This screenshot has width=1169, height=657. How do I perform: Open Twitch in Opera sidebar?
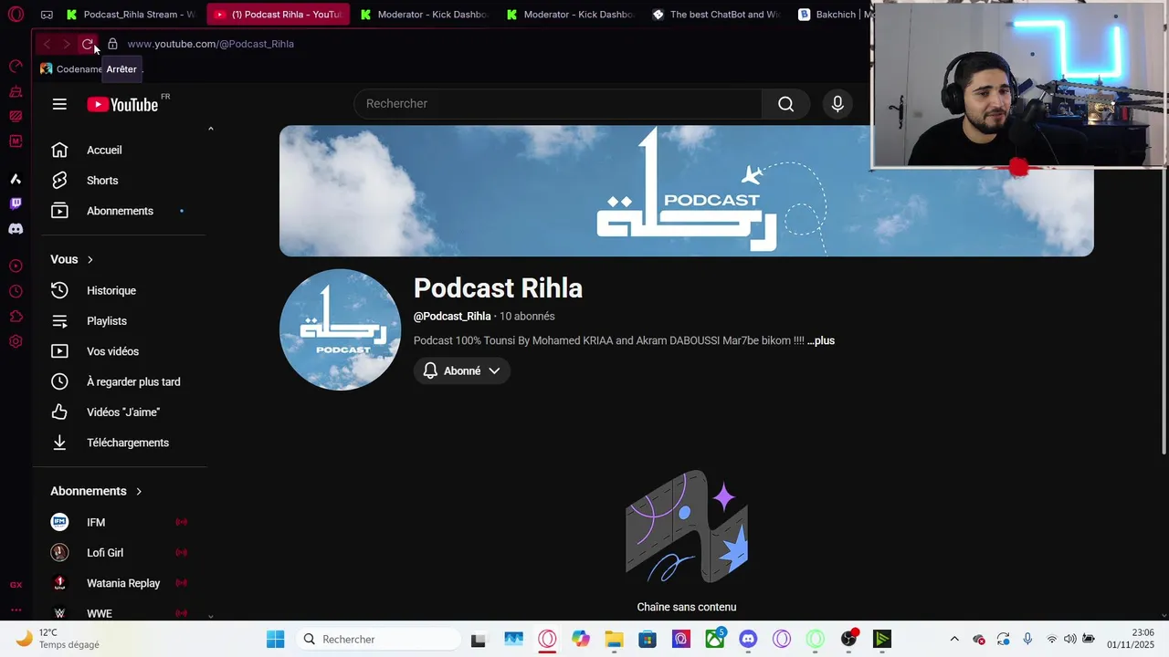pyautogui.click(x=16, y=203)
